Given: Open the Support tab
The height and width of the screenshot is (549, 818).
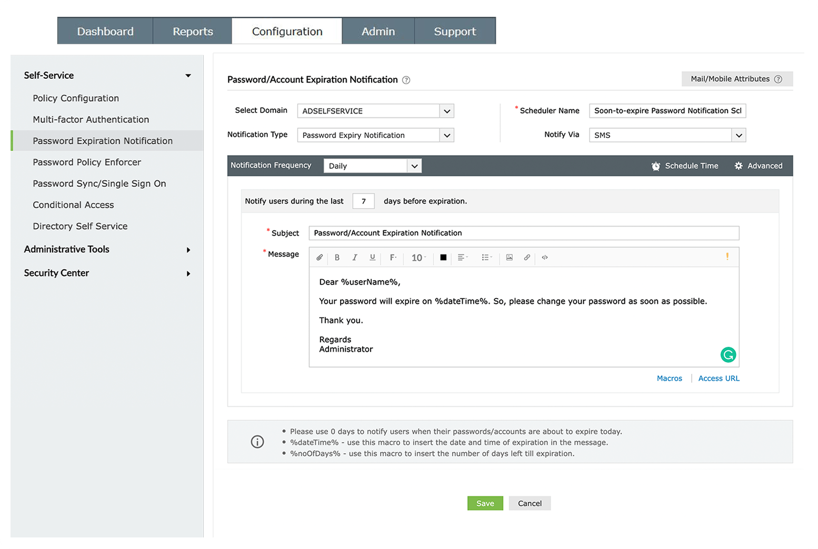Looking at the screenshot, I should click(x=455, y=31).
